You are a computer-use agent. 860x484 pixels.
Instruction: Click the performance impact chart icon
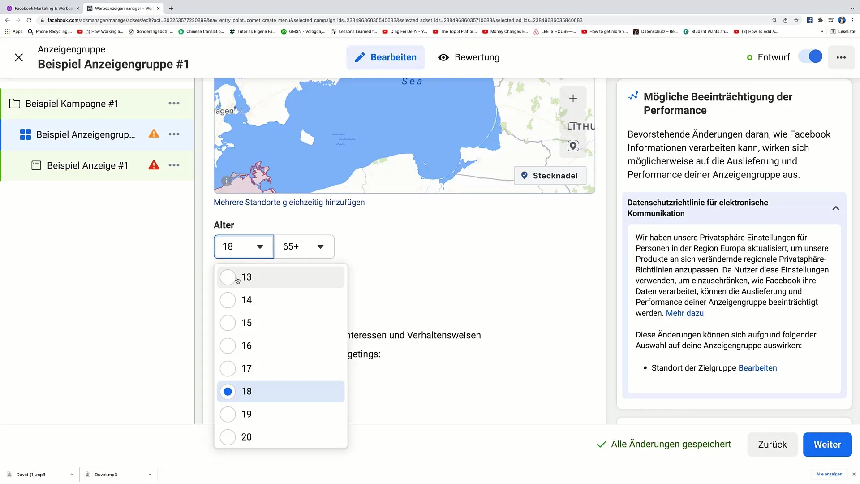[633, 96]
